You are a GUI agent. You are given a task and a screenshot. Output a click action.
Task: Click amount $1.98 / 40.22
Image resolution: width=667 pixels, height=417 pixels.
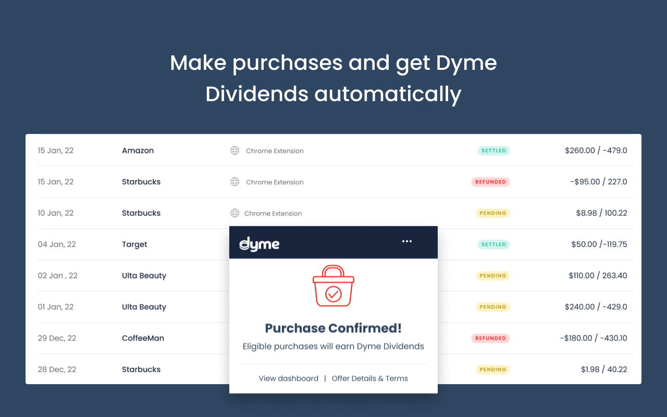604,370
